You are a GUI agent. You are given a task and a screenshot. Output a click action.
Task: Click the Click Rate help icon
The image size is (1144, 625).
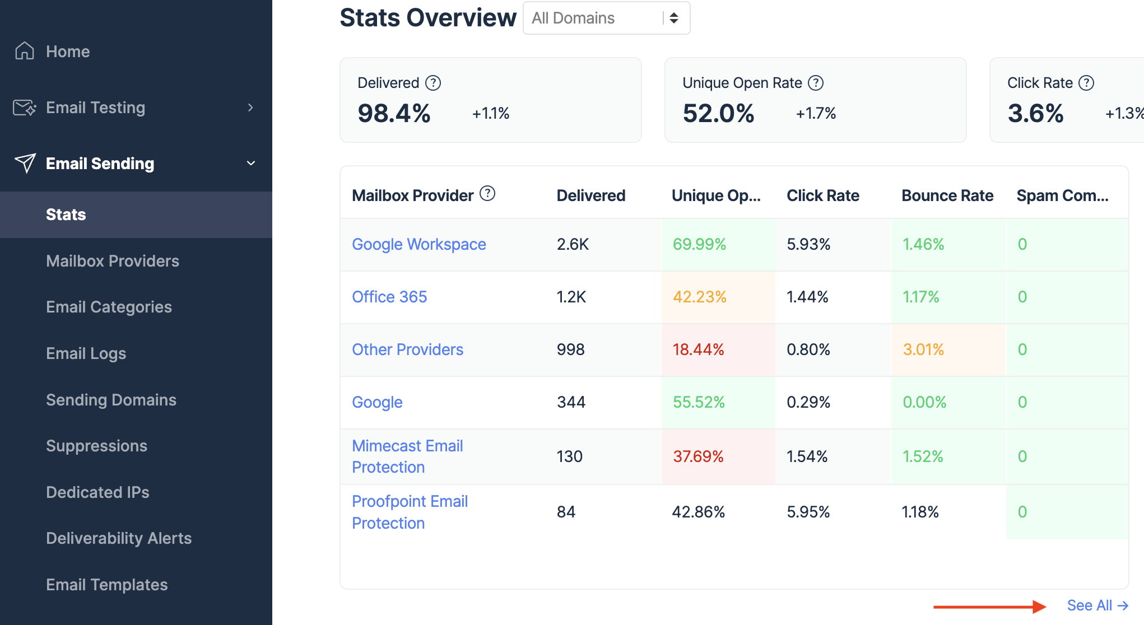(1086, 83)
